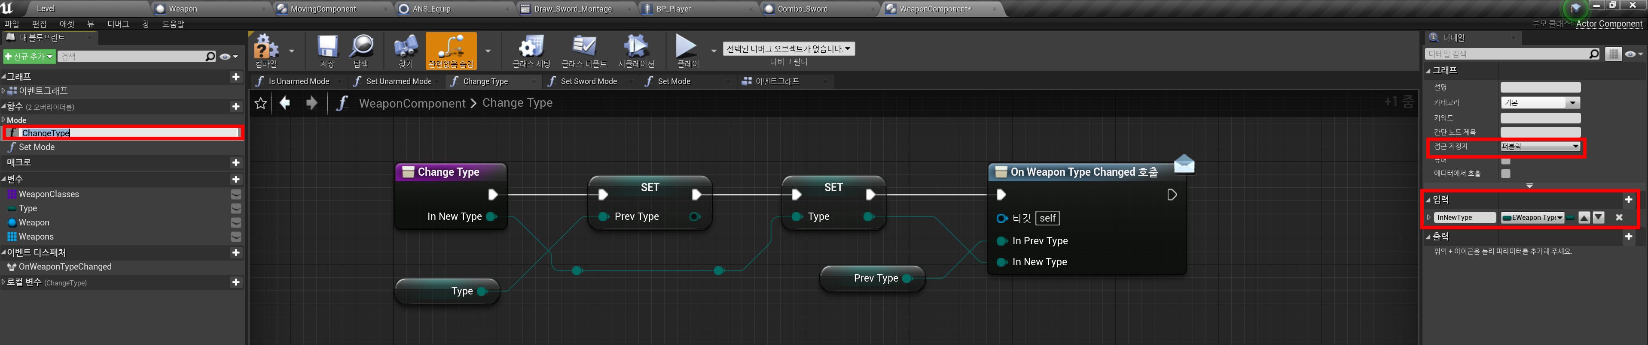Open the Actor Component parent class link

[1609, 24]
